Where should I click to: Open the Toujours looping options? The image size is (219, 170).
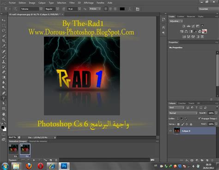coord(14,160)
